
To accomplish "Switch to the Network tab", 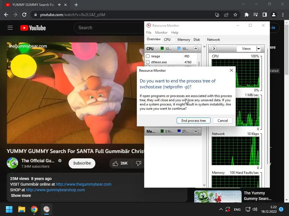I will pyautogui.click(x=213, y=39).
